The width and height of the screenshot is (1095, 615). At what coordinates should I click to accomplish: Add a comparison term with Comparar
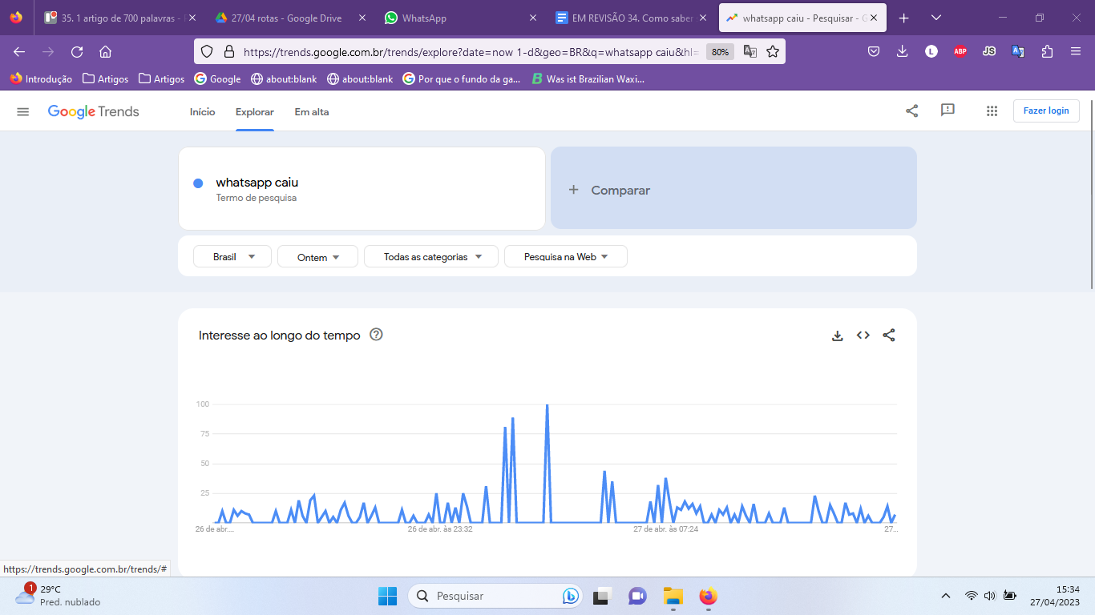click(x=733, y=190)
